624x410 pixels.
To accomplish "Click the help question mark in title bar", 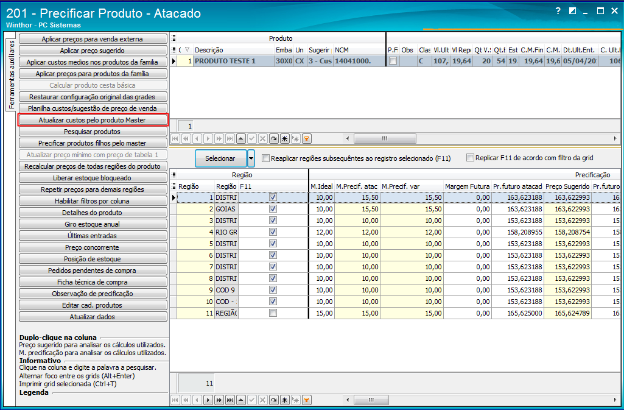I will pos(558,11).
